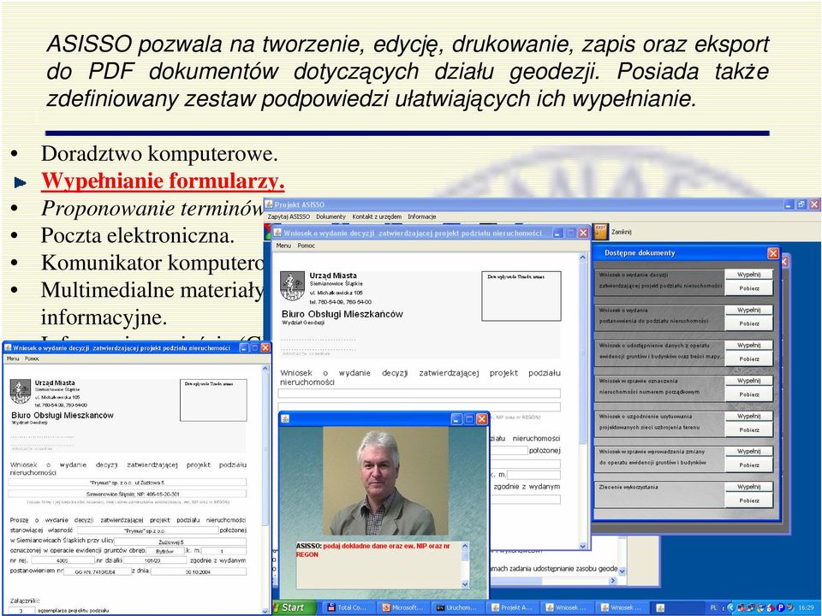Open Zapytaj ASISSO menu
822x616 pixels.
[289, 216]
